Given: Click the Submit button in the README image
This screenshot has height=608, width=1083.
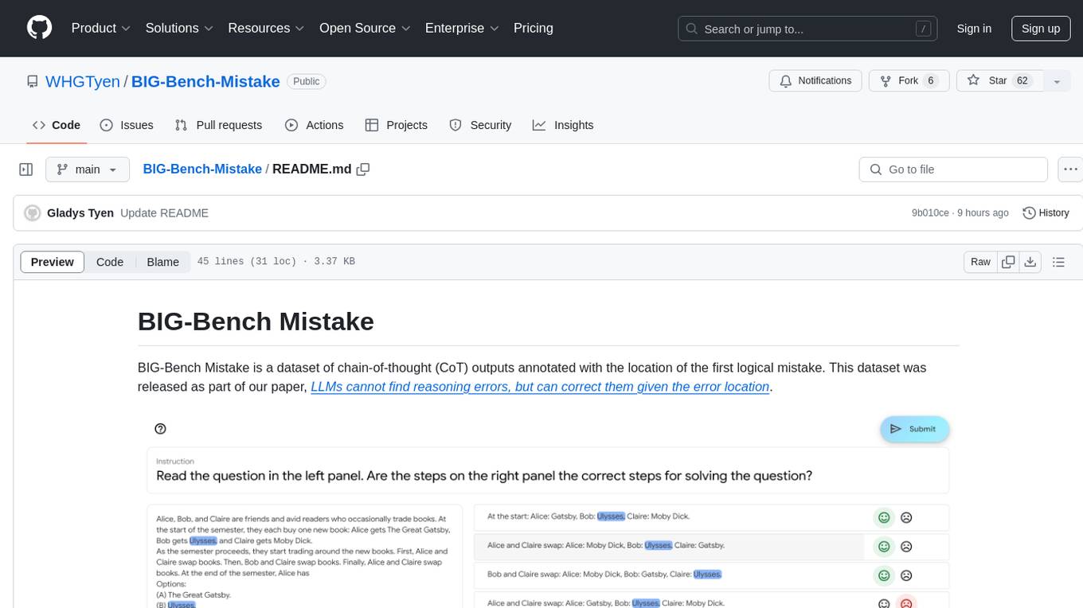Looking at the screenshot, I should (x=914, y=429).
